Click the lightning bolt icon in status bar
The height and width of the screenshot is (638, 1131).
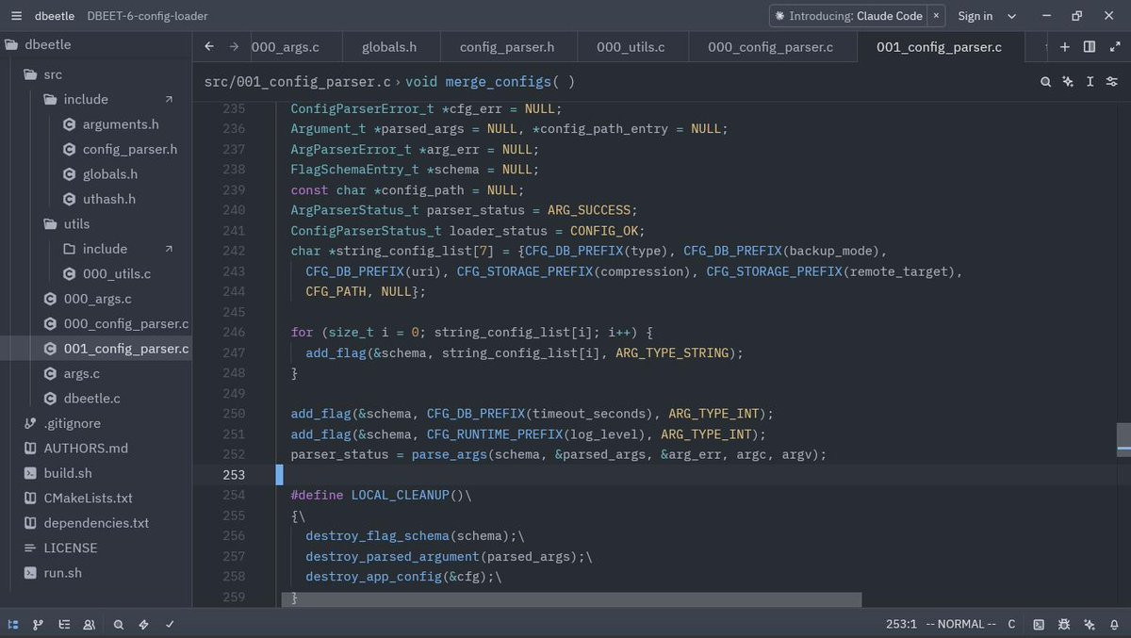[144, 624]
